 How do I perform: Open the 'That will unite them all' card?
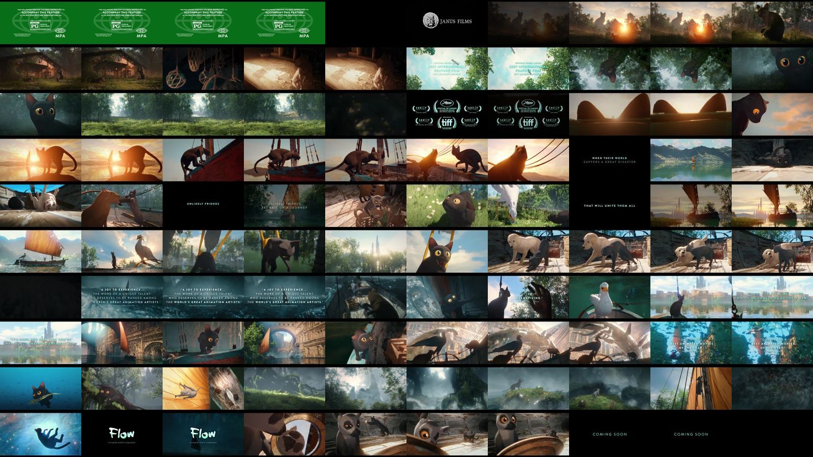coord(610,206)
